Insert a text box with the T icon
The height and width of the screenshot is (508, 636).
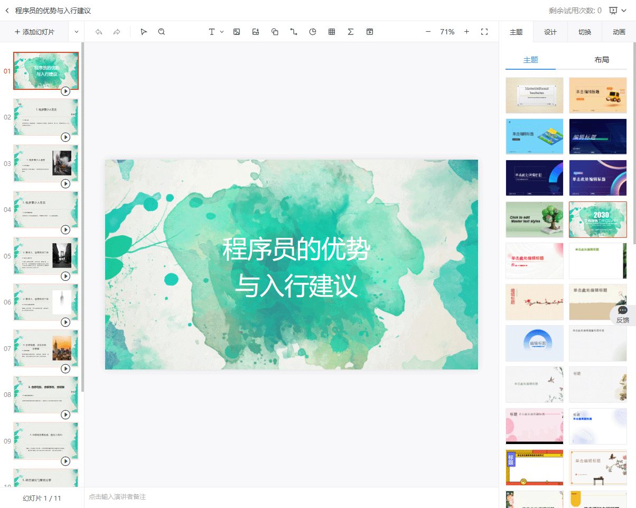coord(211,32)
